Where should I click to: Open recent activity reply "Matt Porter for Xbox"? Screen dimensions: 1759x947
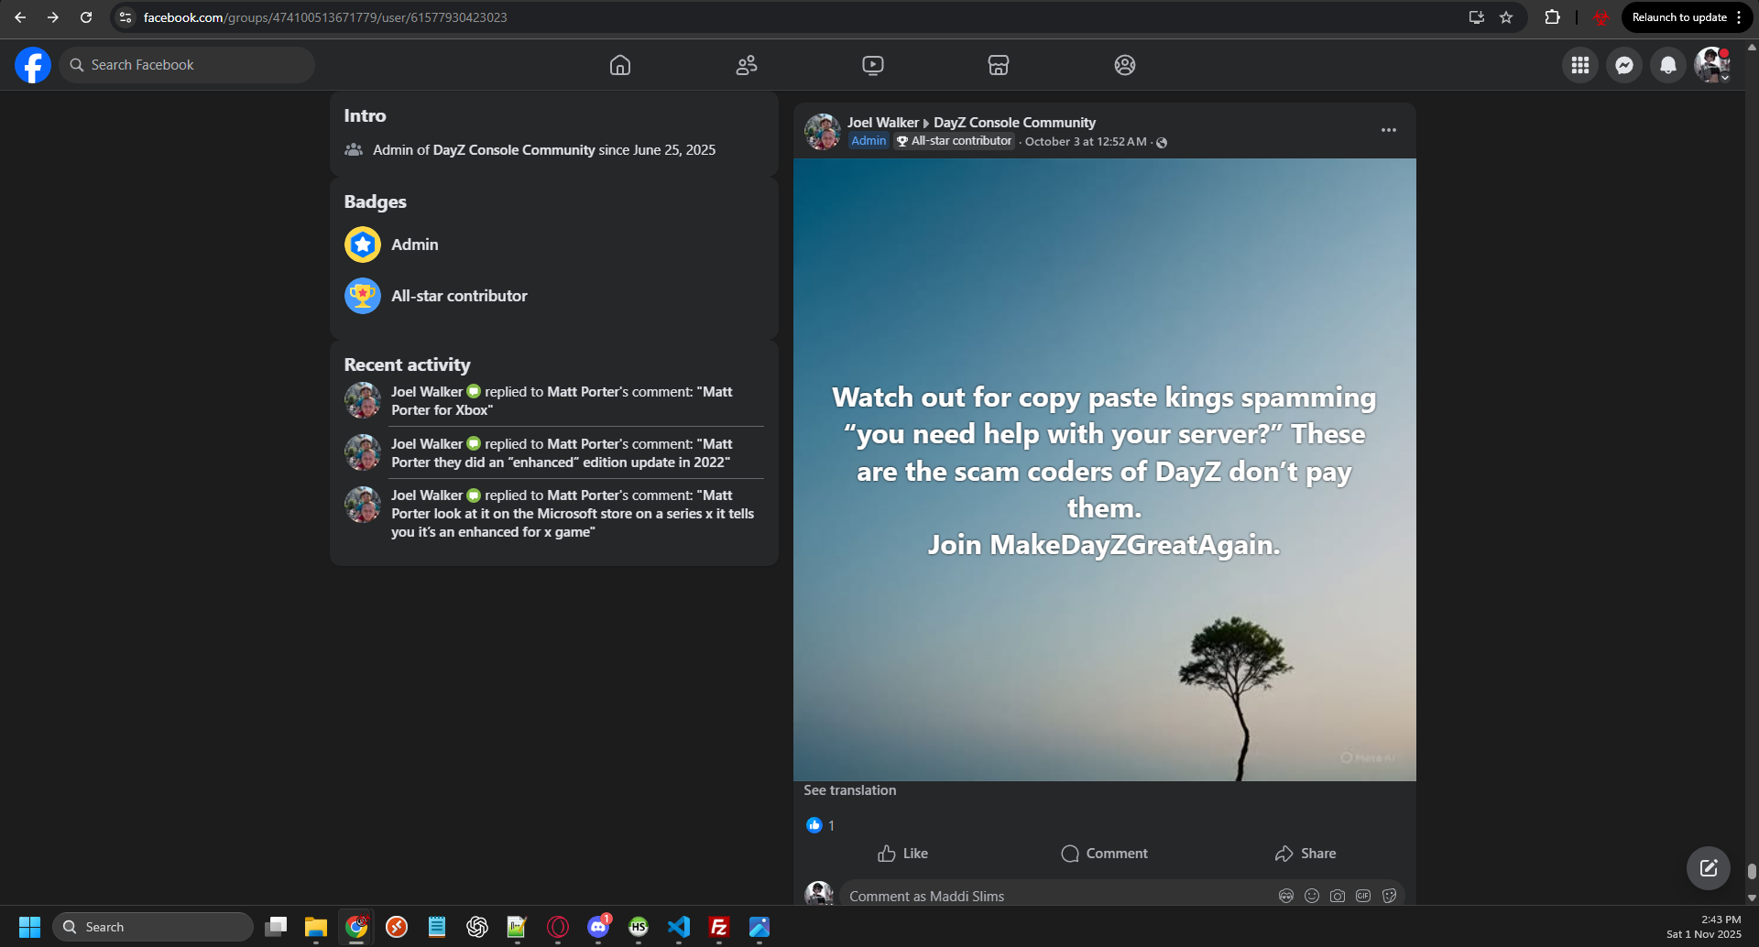pyautogui.click(x=562, y=401)
